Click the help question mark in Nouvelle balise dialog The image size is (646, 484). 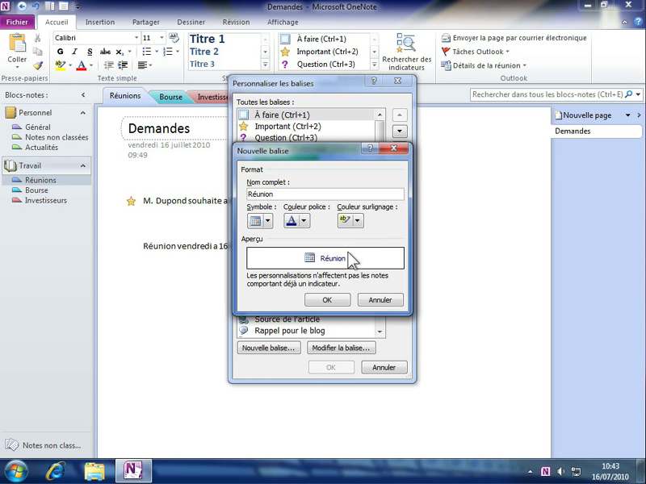pos(370,148)
